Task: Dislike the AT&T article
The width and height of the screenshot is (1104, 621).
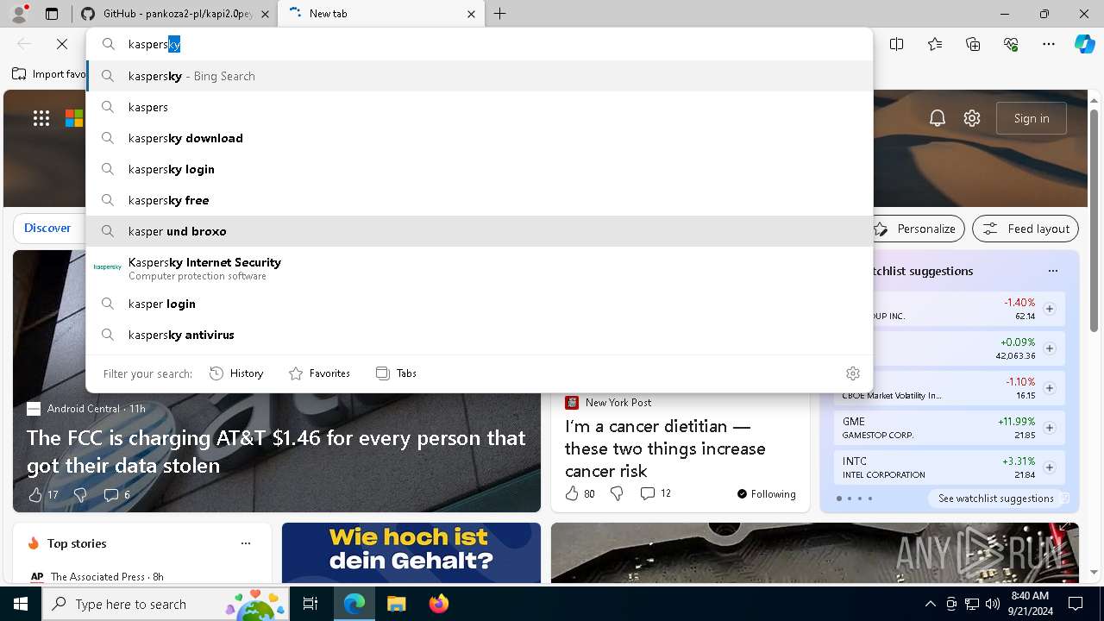Action: point(80,494)
